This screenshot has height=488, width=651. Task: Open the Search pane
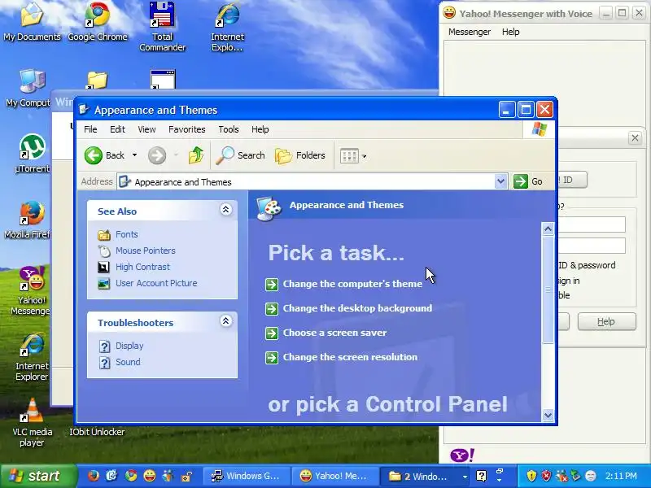[x=240, y=155]
